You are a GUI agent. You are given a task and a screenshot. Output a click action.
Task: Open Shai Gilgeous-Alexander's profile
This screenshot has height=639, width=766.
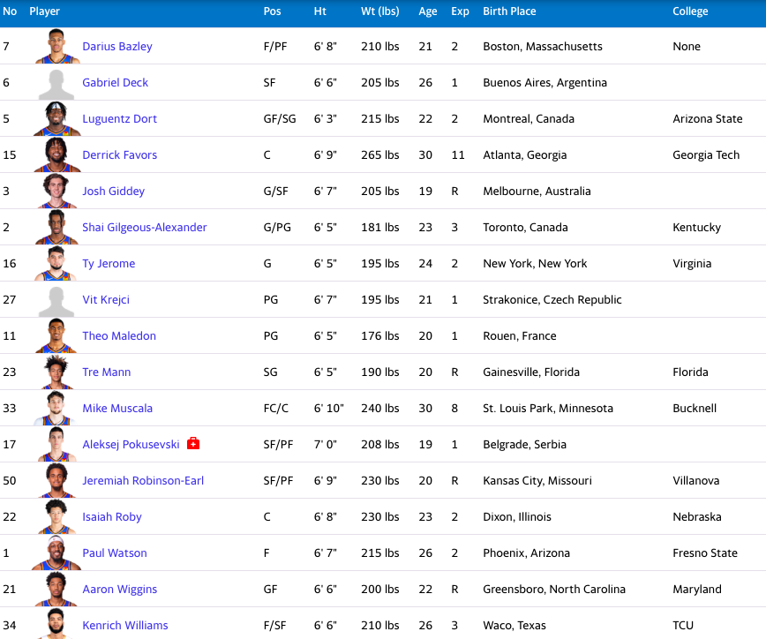point(145,227)
